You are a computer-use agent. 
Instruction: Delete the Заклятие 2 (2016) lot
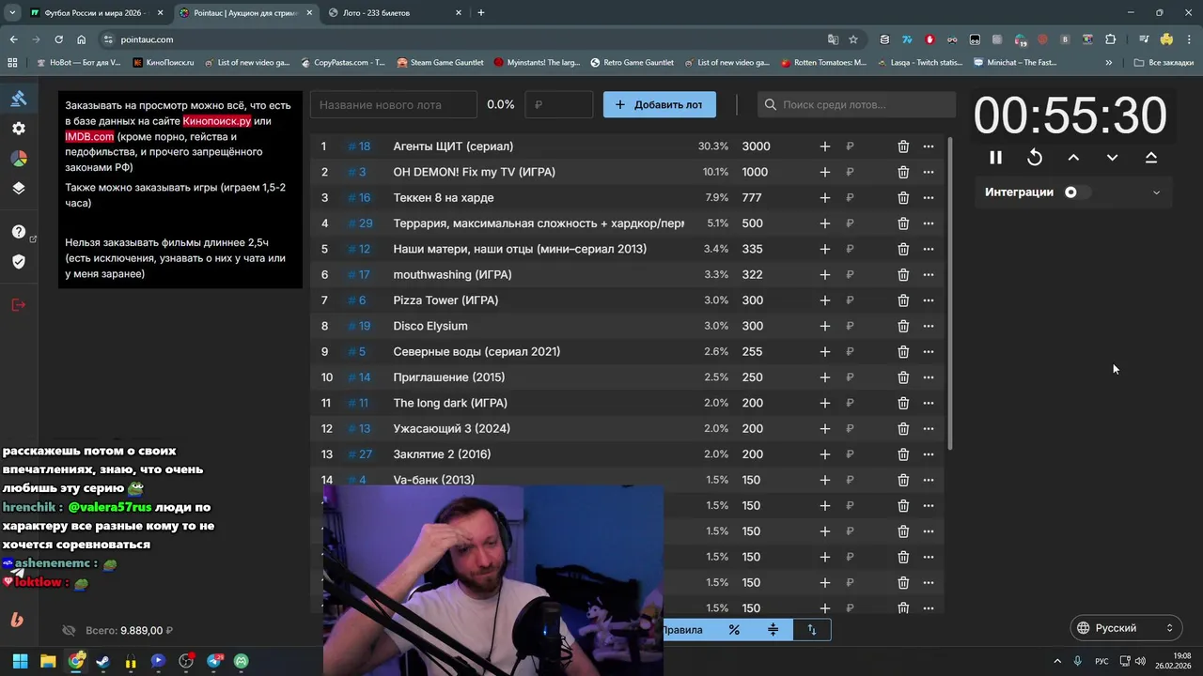(x=903, y=454)
